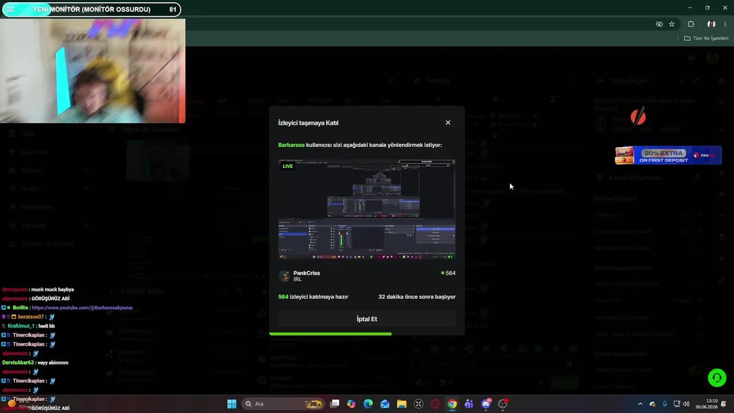Open the Copilot taskbar icon
Viewport: 734px width, 413px height.
click(352, 404)
